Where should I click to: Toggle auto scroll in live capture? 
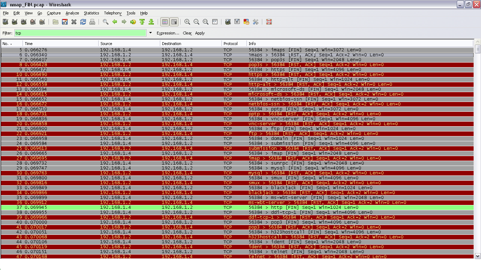174,22
